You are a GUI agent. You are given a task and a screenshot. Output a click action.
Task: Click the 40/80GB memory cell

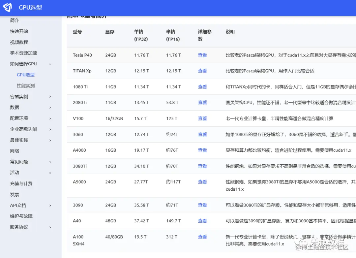[x=114, y=237]
